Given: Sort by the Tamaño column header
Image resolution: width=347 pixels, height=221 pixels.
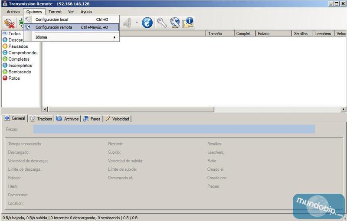Looking at the screenshot, I should [x=220, y=34].
